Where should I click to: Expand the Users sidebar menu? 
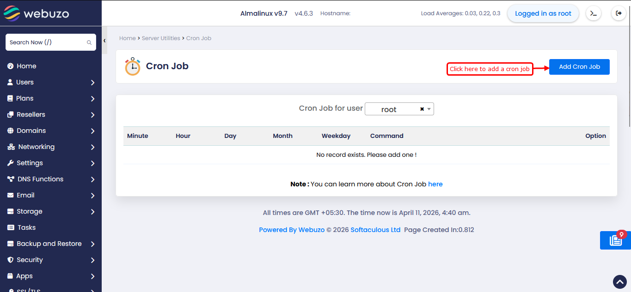click(50, 82)
